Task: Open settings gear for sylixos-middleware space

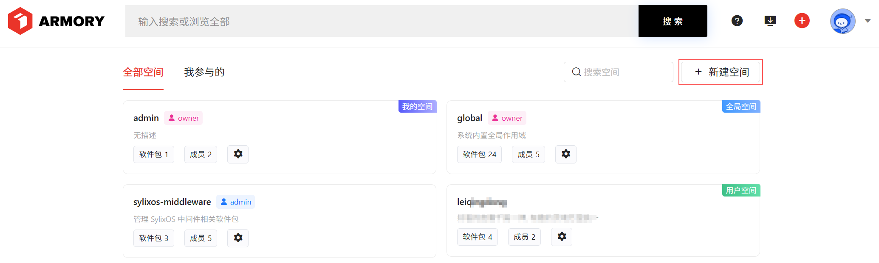Action: click(x=238, y=238)
